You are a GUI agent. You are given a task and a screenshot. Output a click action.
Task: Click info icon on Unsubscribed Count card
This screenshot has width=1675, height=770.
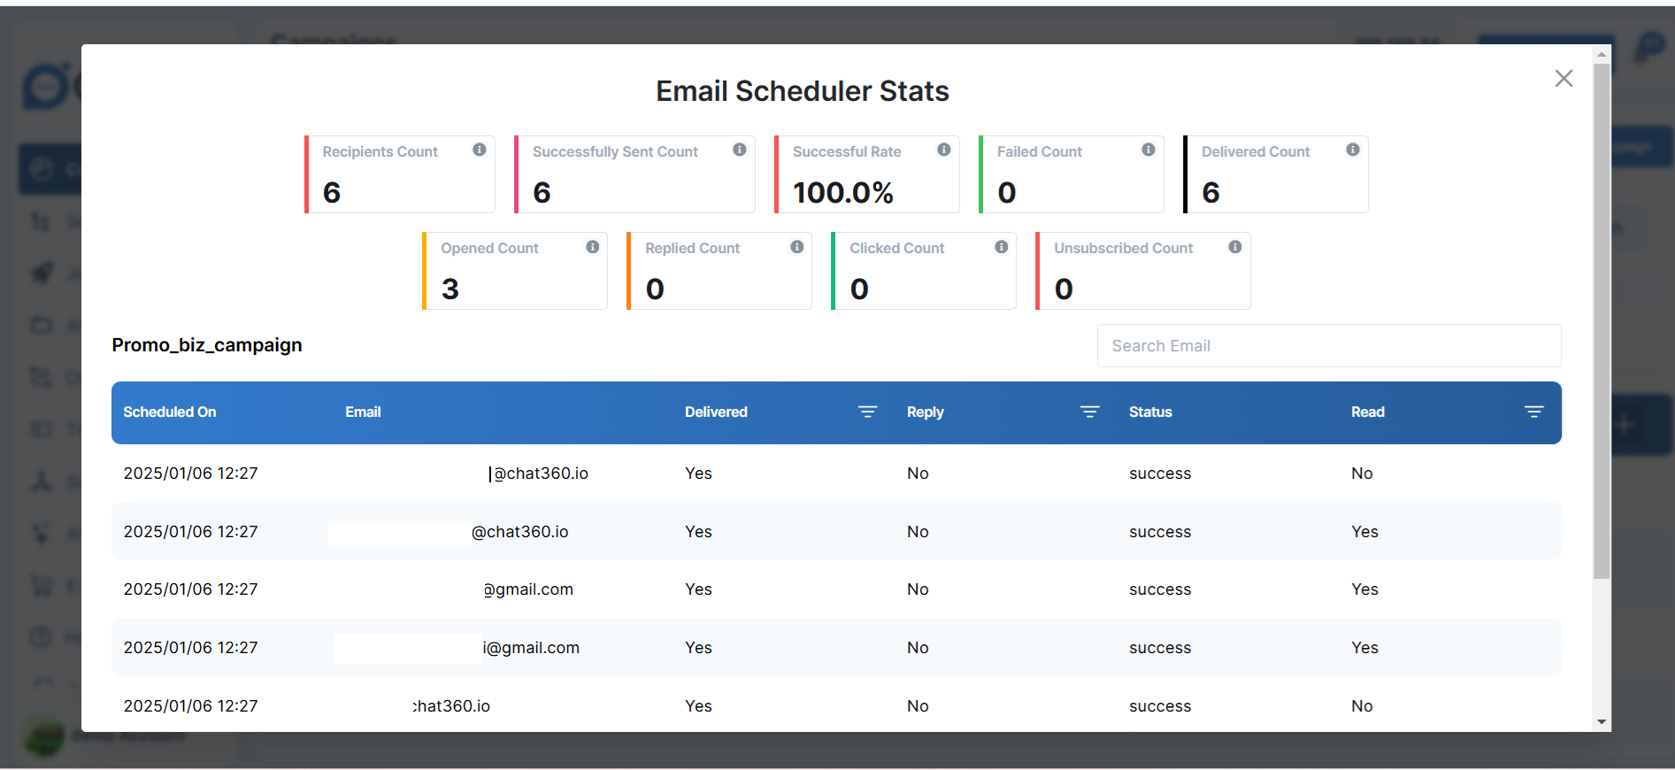(x=1235, y=247)
